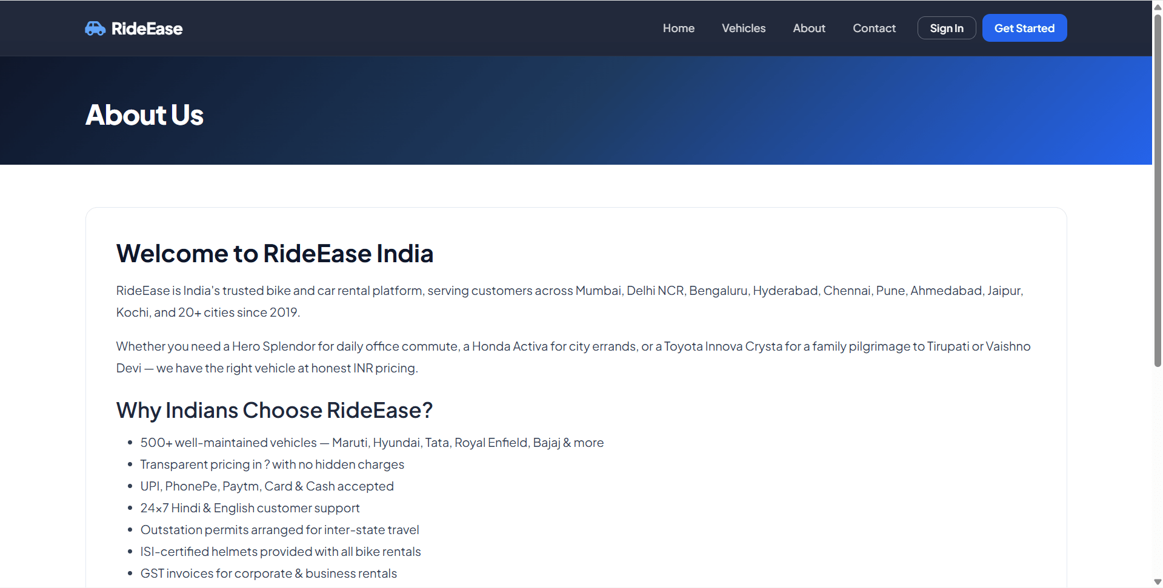This screenshot has height=588, width=1163.
Task: Click the 24x7 Hindi & English support bullet
Action: (x=250, y=508)
